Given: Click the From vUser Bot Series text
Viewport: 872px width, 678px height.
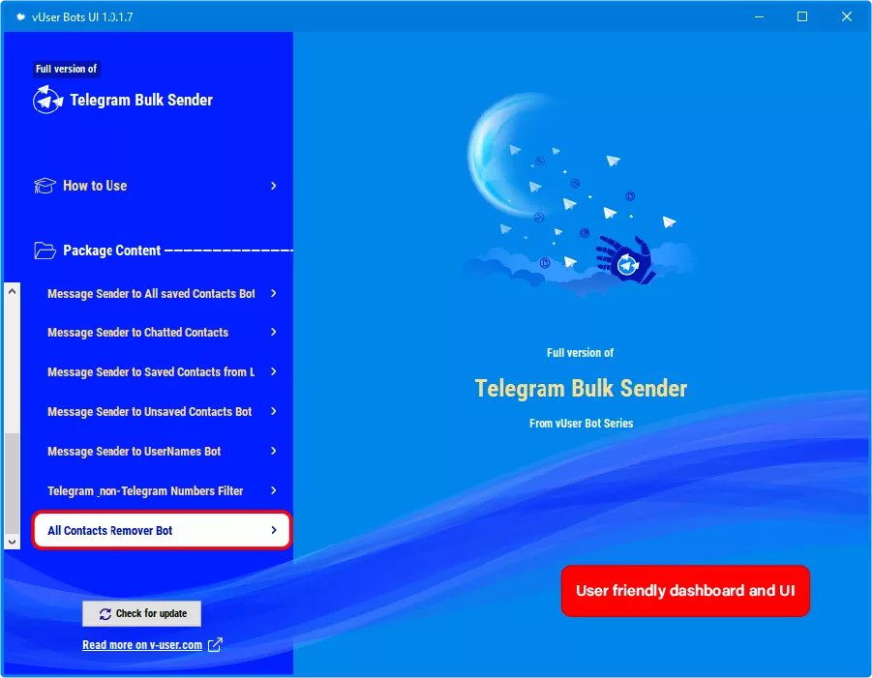Looking at the screenshot, I should click(581, 424).
